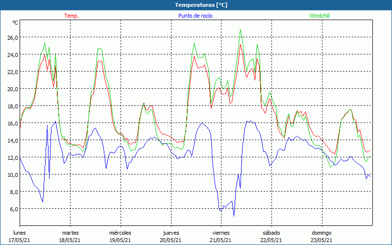Click the 'Temperaturas [°C]' chart title
Viewport: 392px width, 245px height.
tap(201, 5)
